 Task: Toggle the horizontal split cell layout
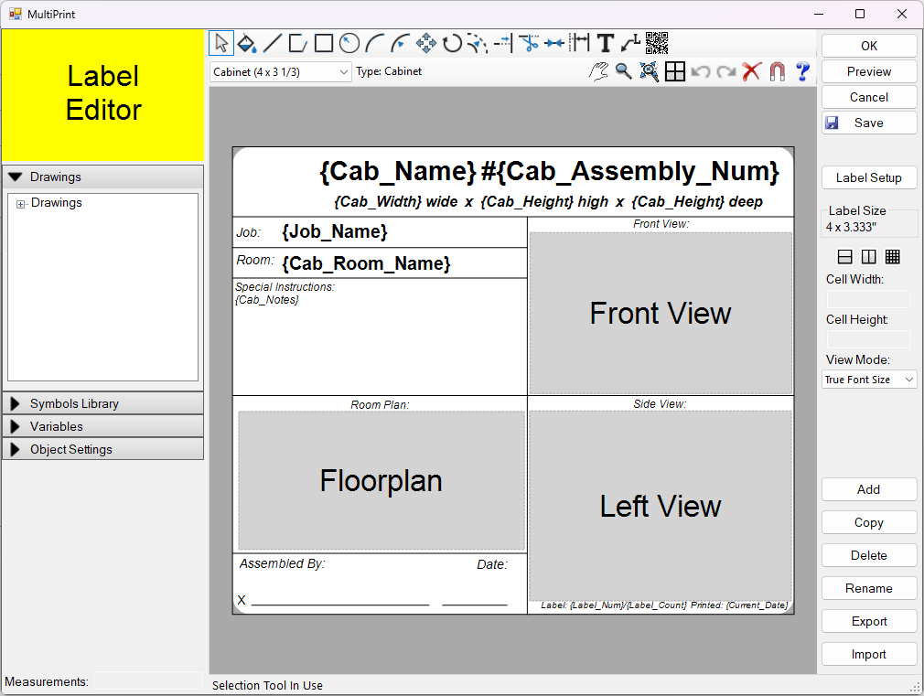(846, 257)
